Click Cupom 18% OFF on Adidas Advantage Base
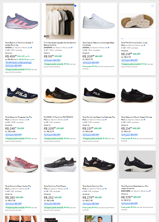Image resolution: width=159 pixels, height=222 pixels. [91, 63]
